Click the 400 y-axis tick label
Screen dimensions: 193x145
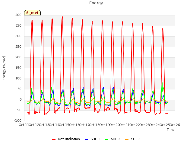tap(18, 15)
